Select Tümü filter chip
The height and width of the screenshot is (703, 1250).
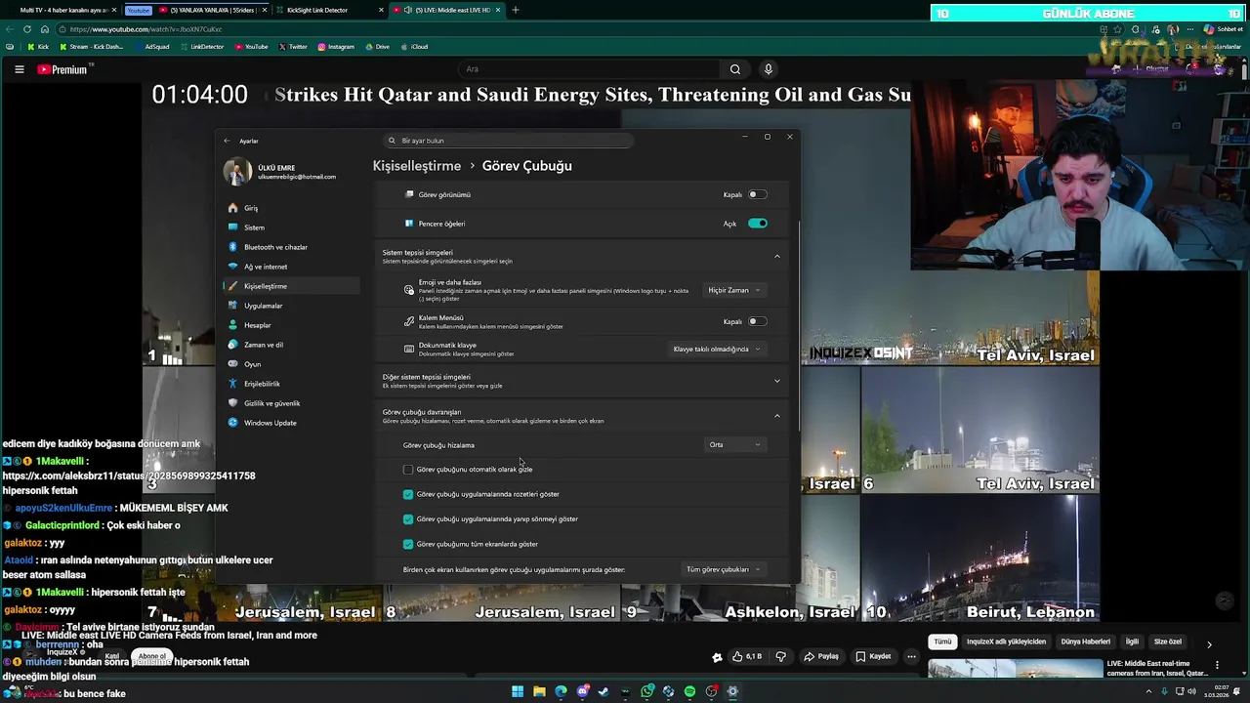(942, 642)
